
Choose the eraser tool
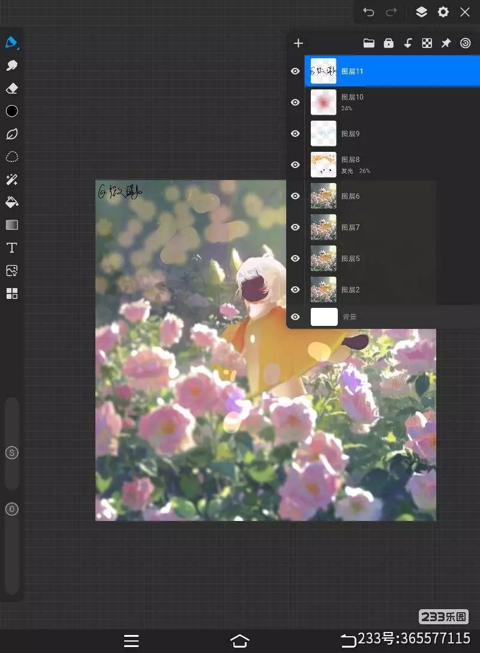tap(11, 88)
